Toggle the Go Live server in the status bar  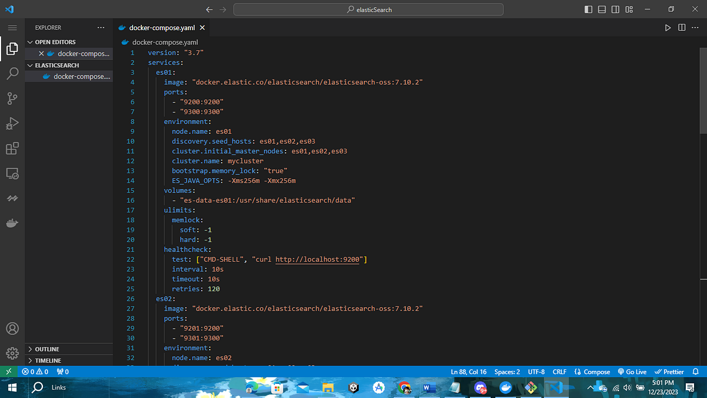(632, 371)
